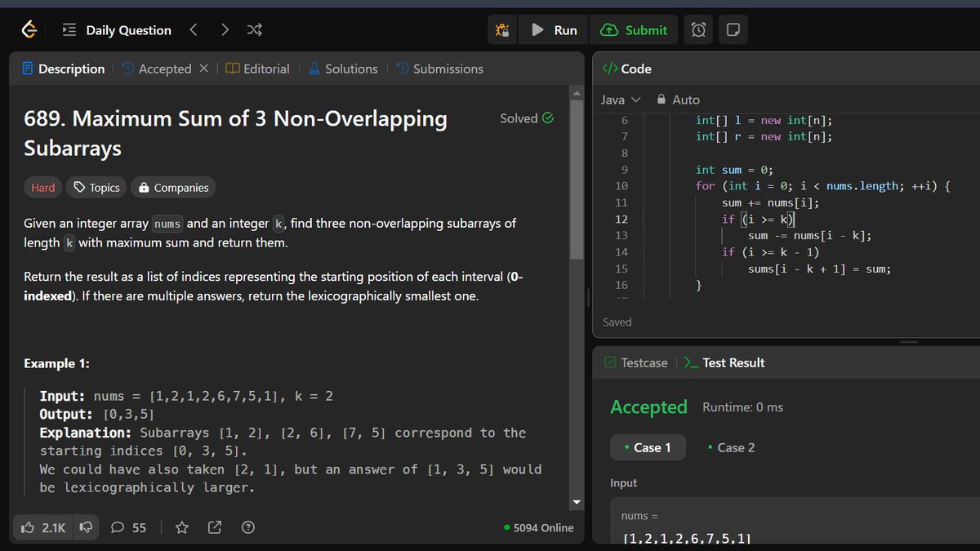
Task: Click the Hard difficulty tag
Action: [43, 188]
